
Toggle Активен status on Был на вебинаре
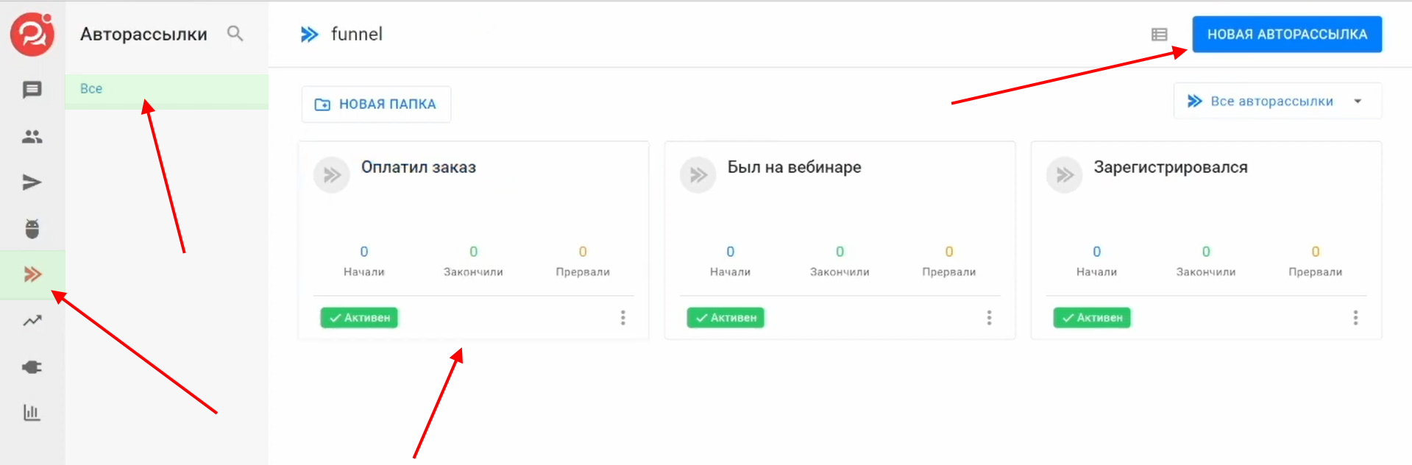725,318
